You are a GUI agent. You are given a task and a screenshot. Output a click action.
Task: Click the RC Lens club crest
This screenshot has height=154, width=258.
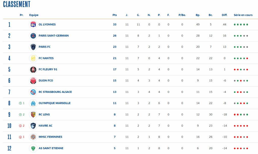click(x=33, y=114)
